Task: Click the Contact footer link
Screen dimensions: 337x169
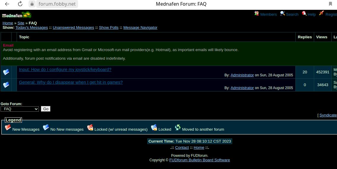Action: pyautogui.click(x=182, y=148)
